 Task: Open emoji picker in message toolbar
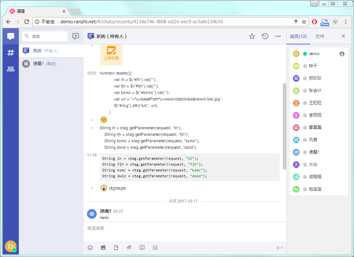[x=90, y=248]
